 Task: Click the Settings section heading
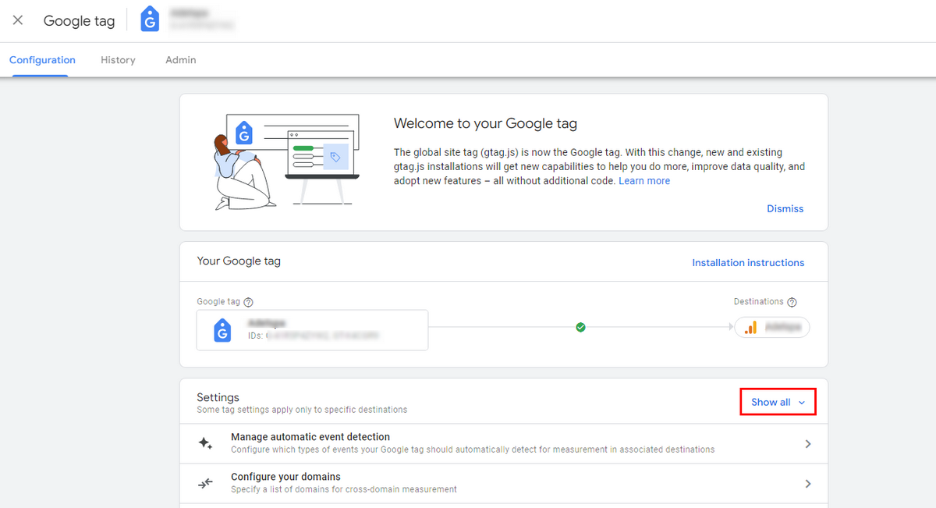click(218, 397)
